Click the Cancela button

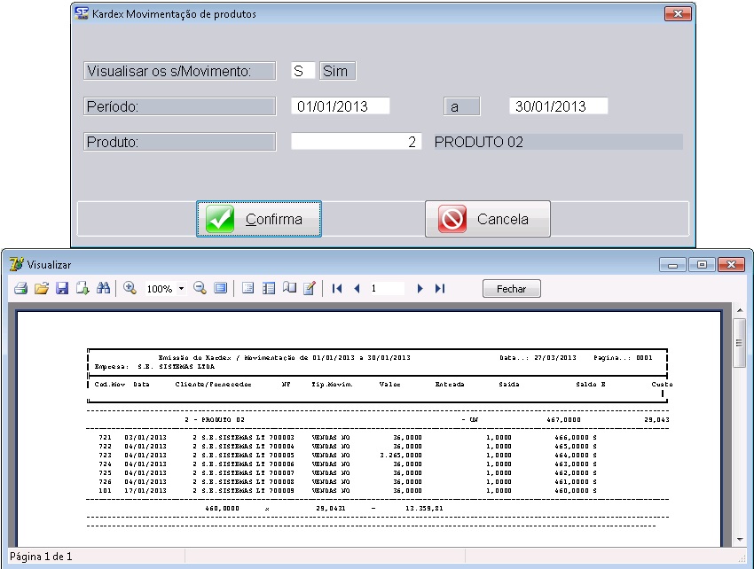(x=487, y=219)
